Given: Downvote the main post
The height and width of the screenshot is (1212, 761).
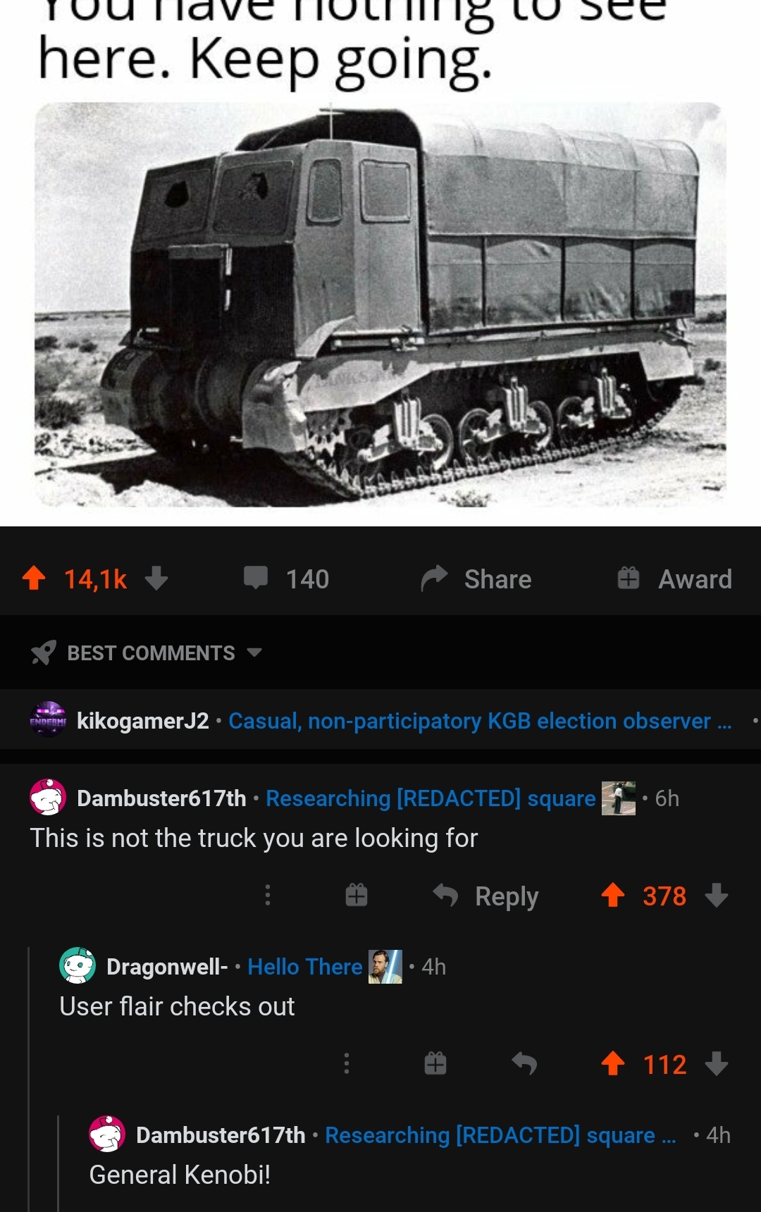Looking at the screenshot, I should (x=156, y=579).
